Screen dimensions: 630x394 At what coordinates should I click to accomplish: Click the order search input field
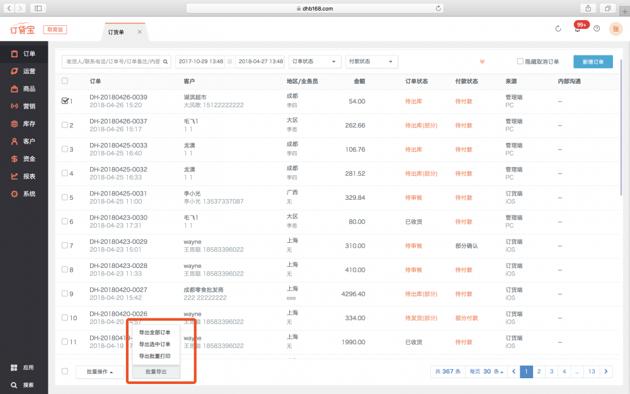[x=112, y=62]
